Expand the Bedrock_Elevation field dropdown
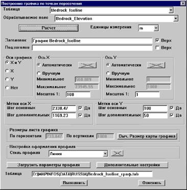The height and width of the screenshot is (190, 187). pos(176,18)
